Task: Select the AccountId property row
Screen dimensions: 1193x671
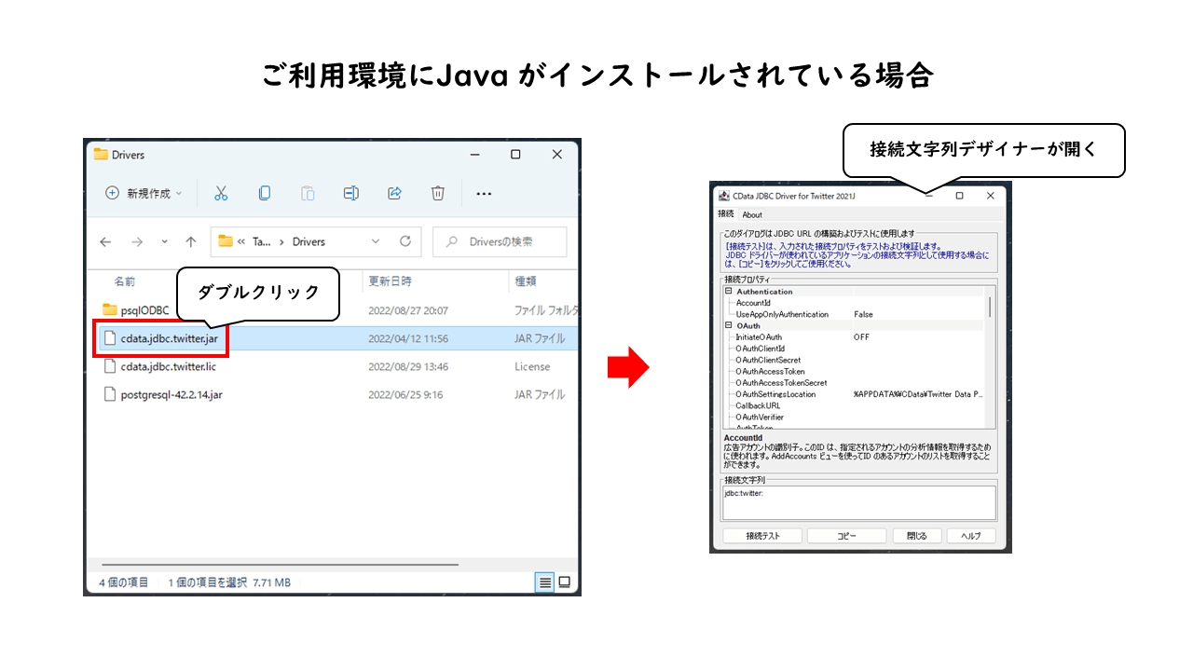Action: (855, 303)
